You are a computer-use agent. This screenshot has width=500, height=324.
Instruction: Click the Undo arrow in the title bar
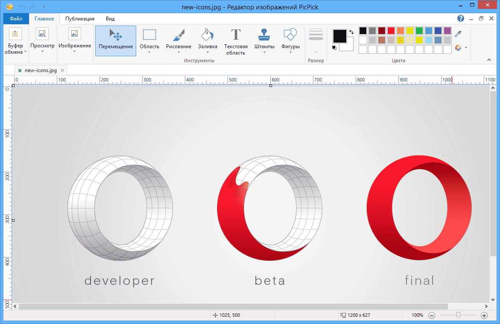[x=22, y=7]
